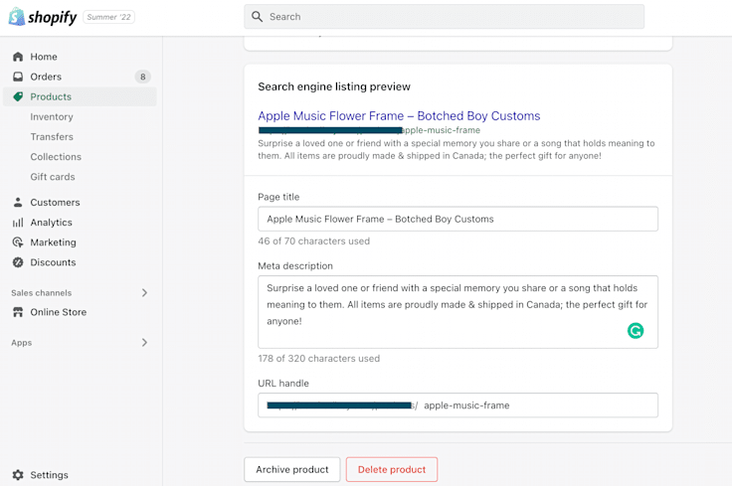Expand the Sales channels chevron
This screenshot has height=486, width=732.
[145, 293]
